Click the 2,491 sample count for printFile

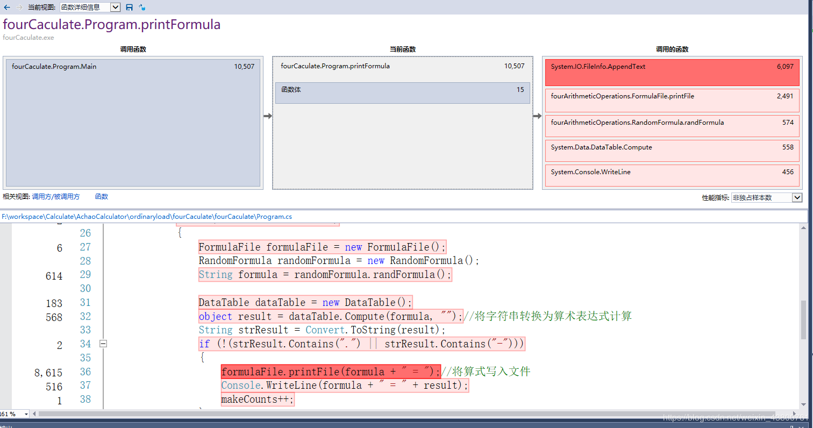coord(785,96)
